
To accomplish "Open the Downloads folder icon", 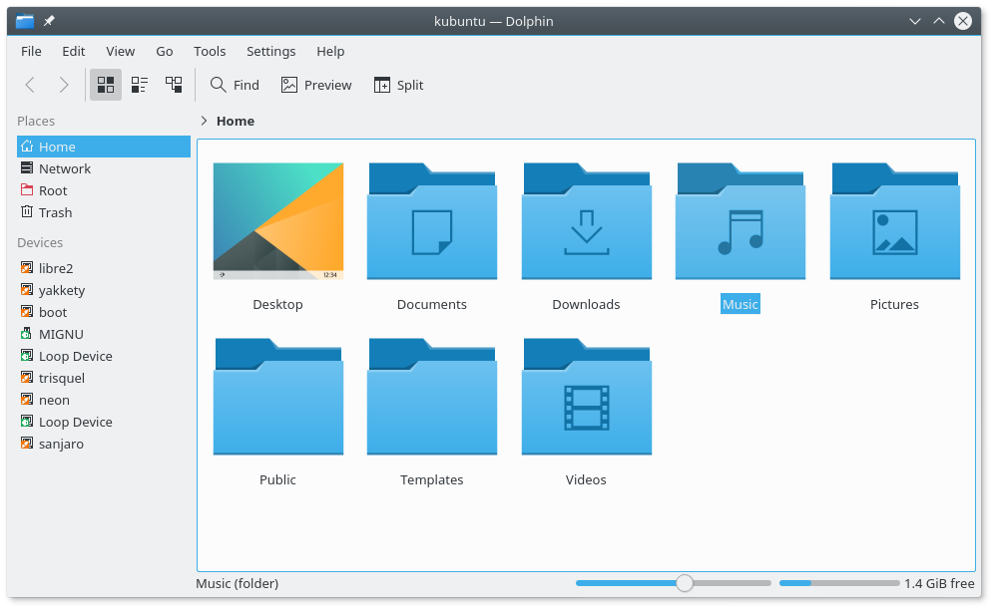I will tap(587, 221).
